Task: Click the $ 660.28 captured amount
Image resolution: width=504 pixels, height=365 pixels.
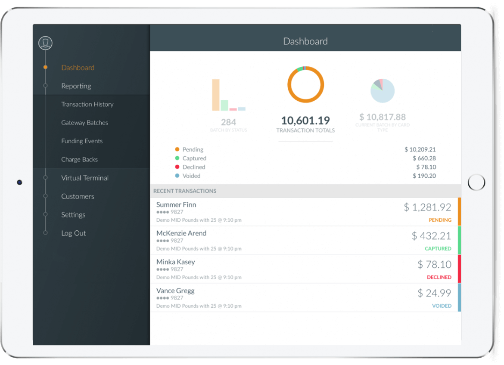Action: tap(424, 158)
